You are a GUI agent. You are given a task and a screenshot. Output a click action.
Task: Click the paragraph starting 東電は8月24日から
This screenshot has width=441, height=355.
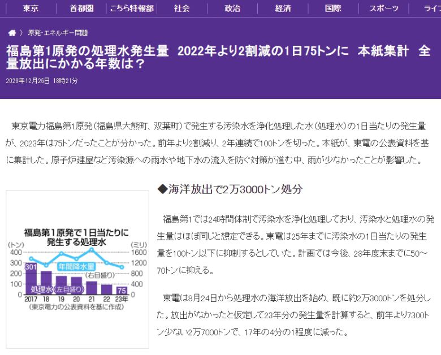tap(293, 315)
